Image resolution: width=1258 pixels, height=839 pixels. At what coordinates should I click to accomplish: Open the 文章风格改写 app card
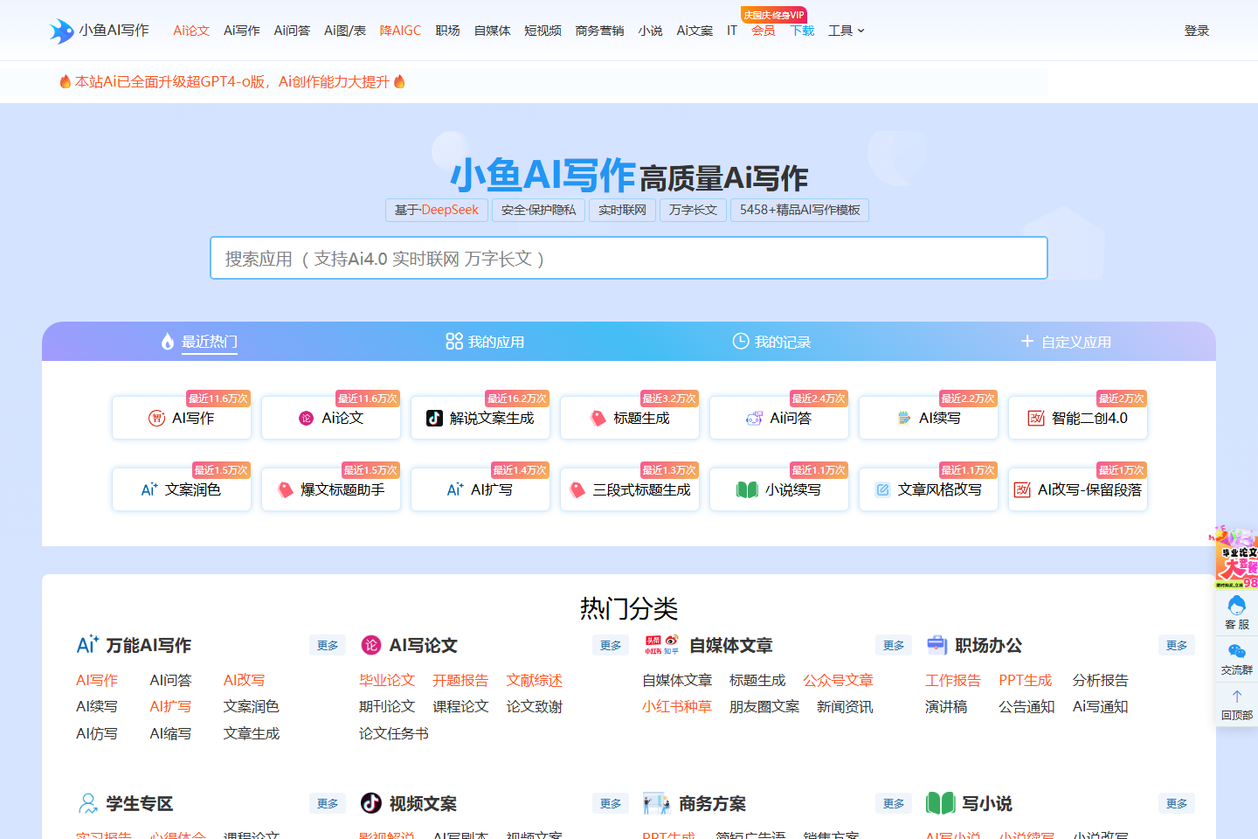pos(929,489)
